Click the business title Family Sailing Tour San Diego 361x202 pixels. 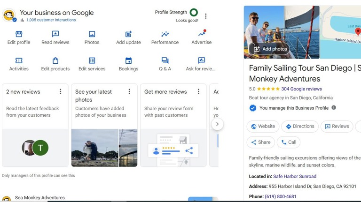click(305, 73)
